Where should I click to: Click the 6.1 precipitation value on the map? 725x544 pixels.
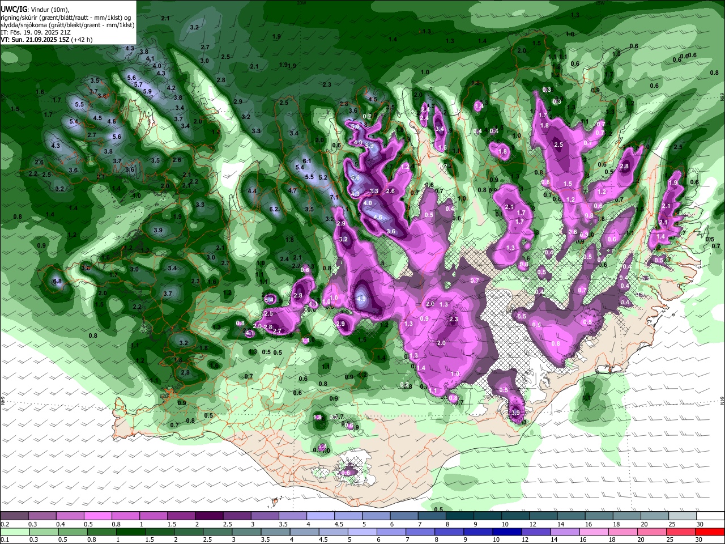pos(308,161)
